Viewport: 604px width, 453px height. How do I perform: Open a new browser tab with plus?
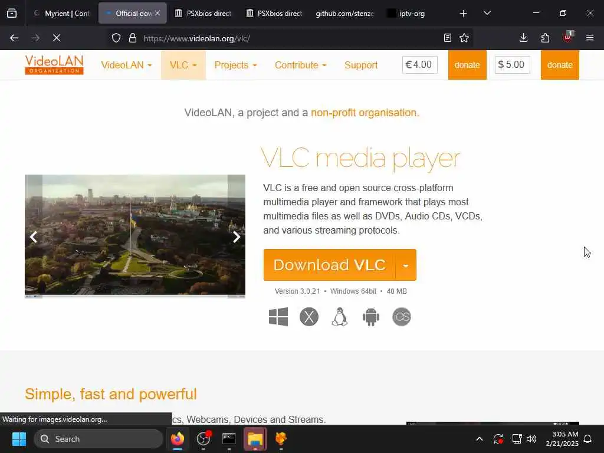(x=464, y=14)
